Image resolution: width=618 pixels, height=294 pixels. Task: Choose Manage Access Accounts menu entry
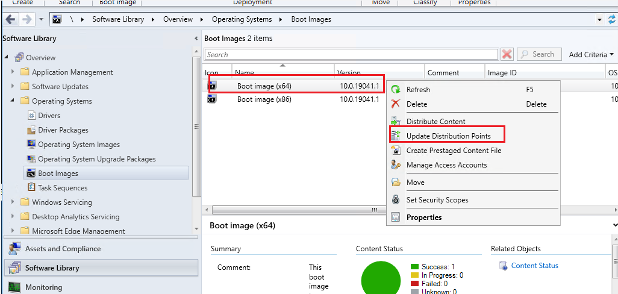(473, 165)
